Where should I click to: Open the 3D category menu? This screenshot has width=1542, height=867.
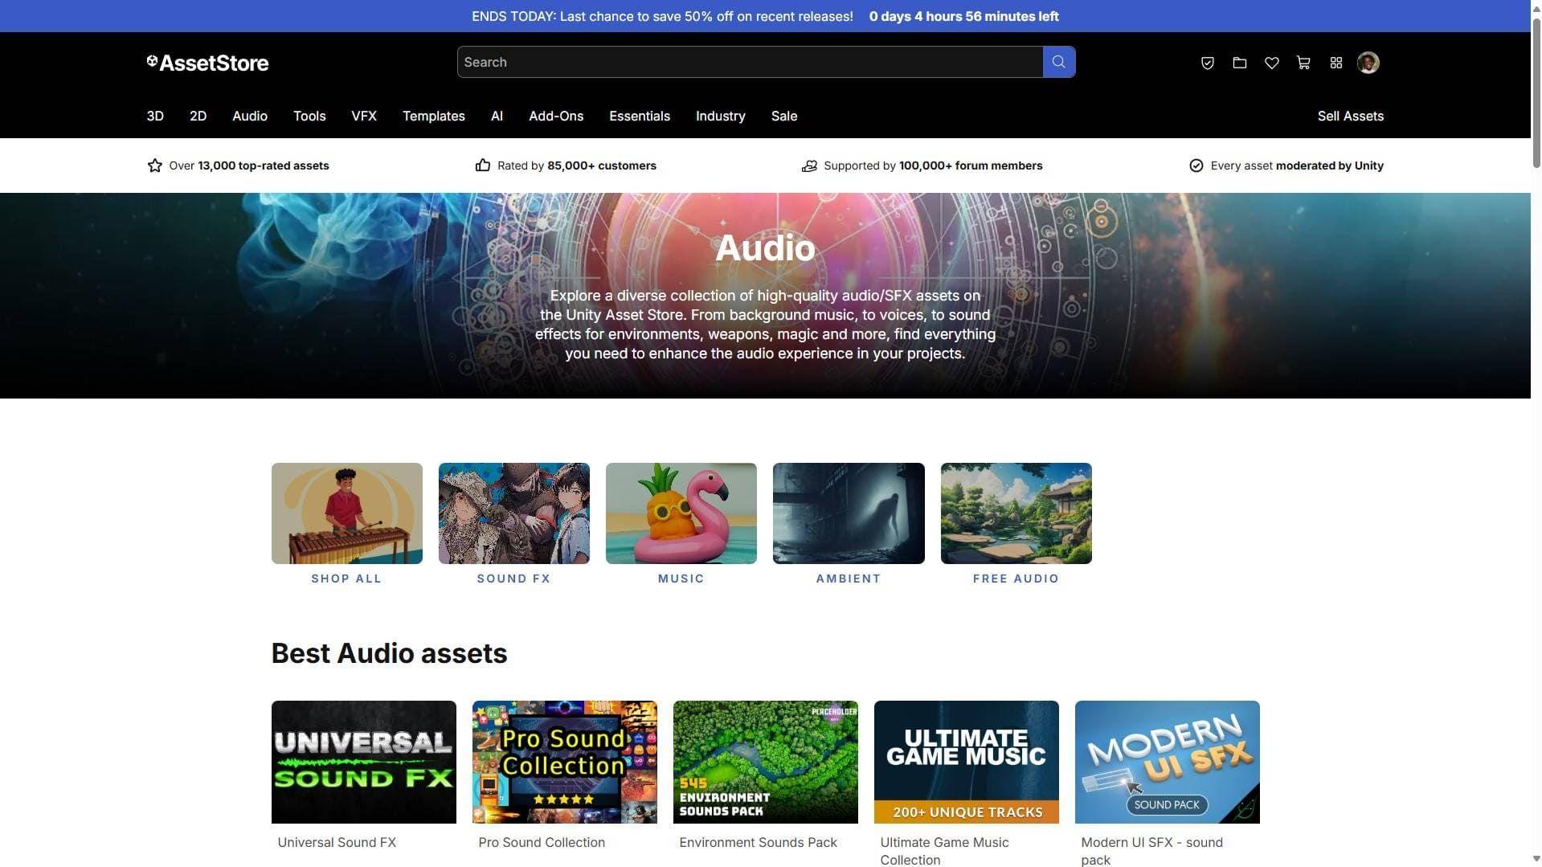click(155, 116)
